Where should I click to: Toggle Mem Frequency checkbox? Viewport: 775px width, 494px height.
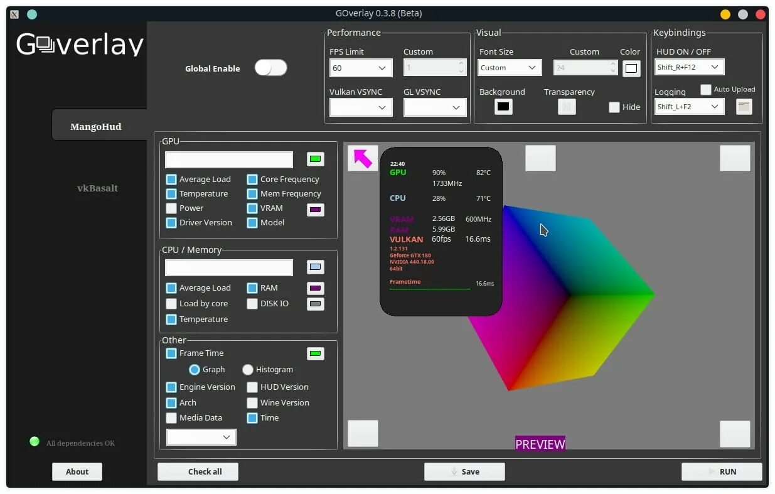click(252, 193)
